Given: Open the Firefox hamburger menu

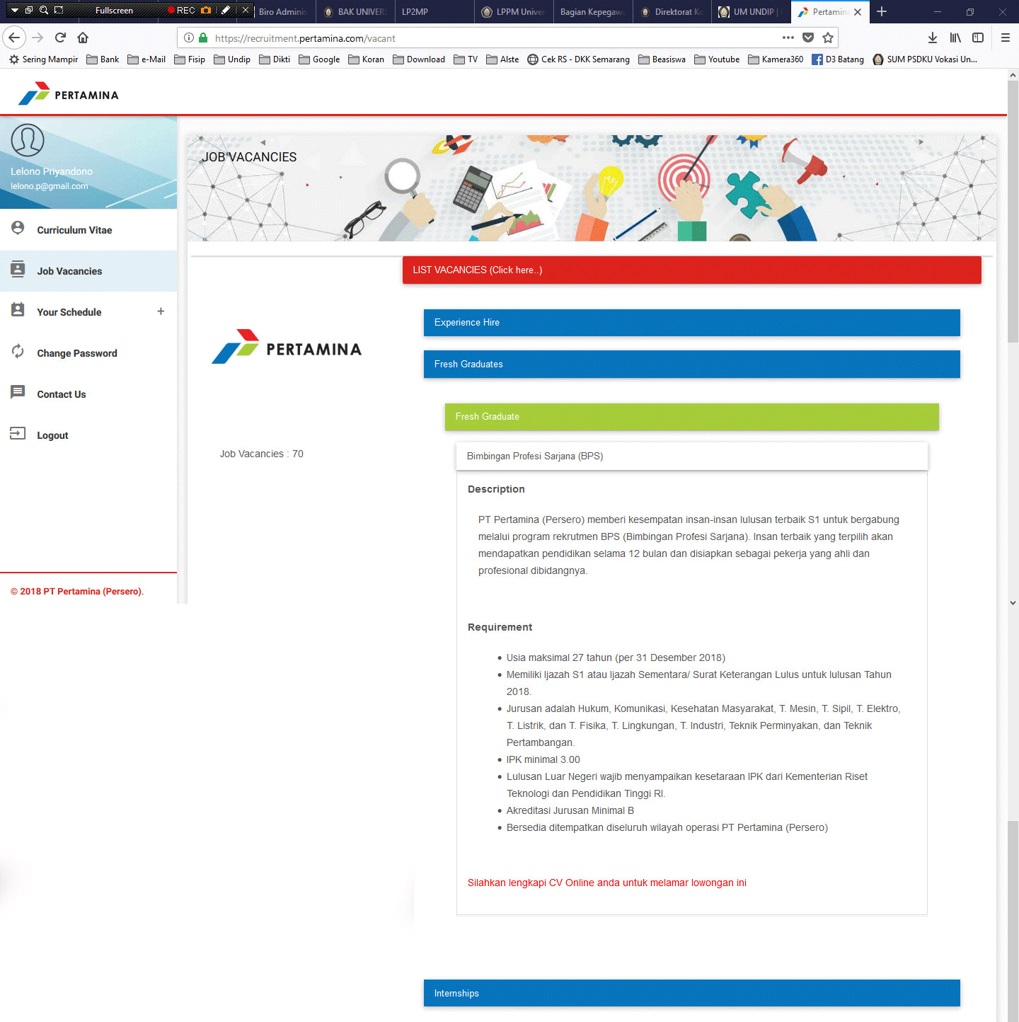Looking at the screenshot, I should tap(1005, 38).
